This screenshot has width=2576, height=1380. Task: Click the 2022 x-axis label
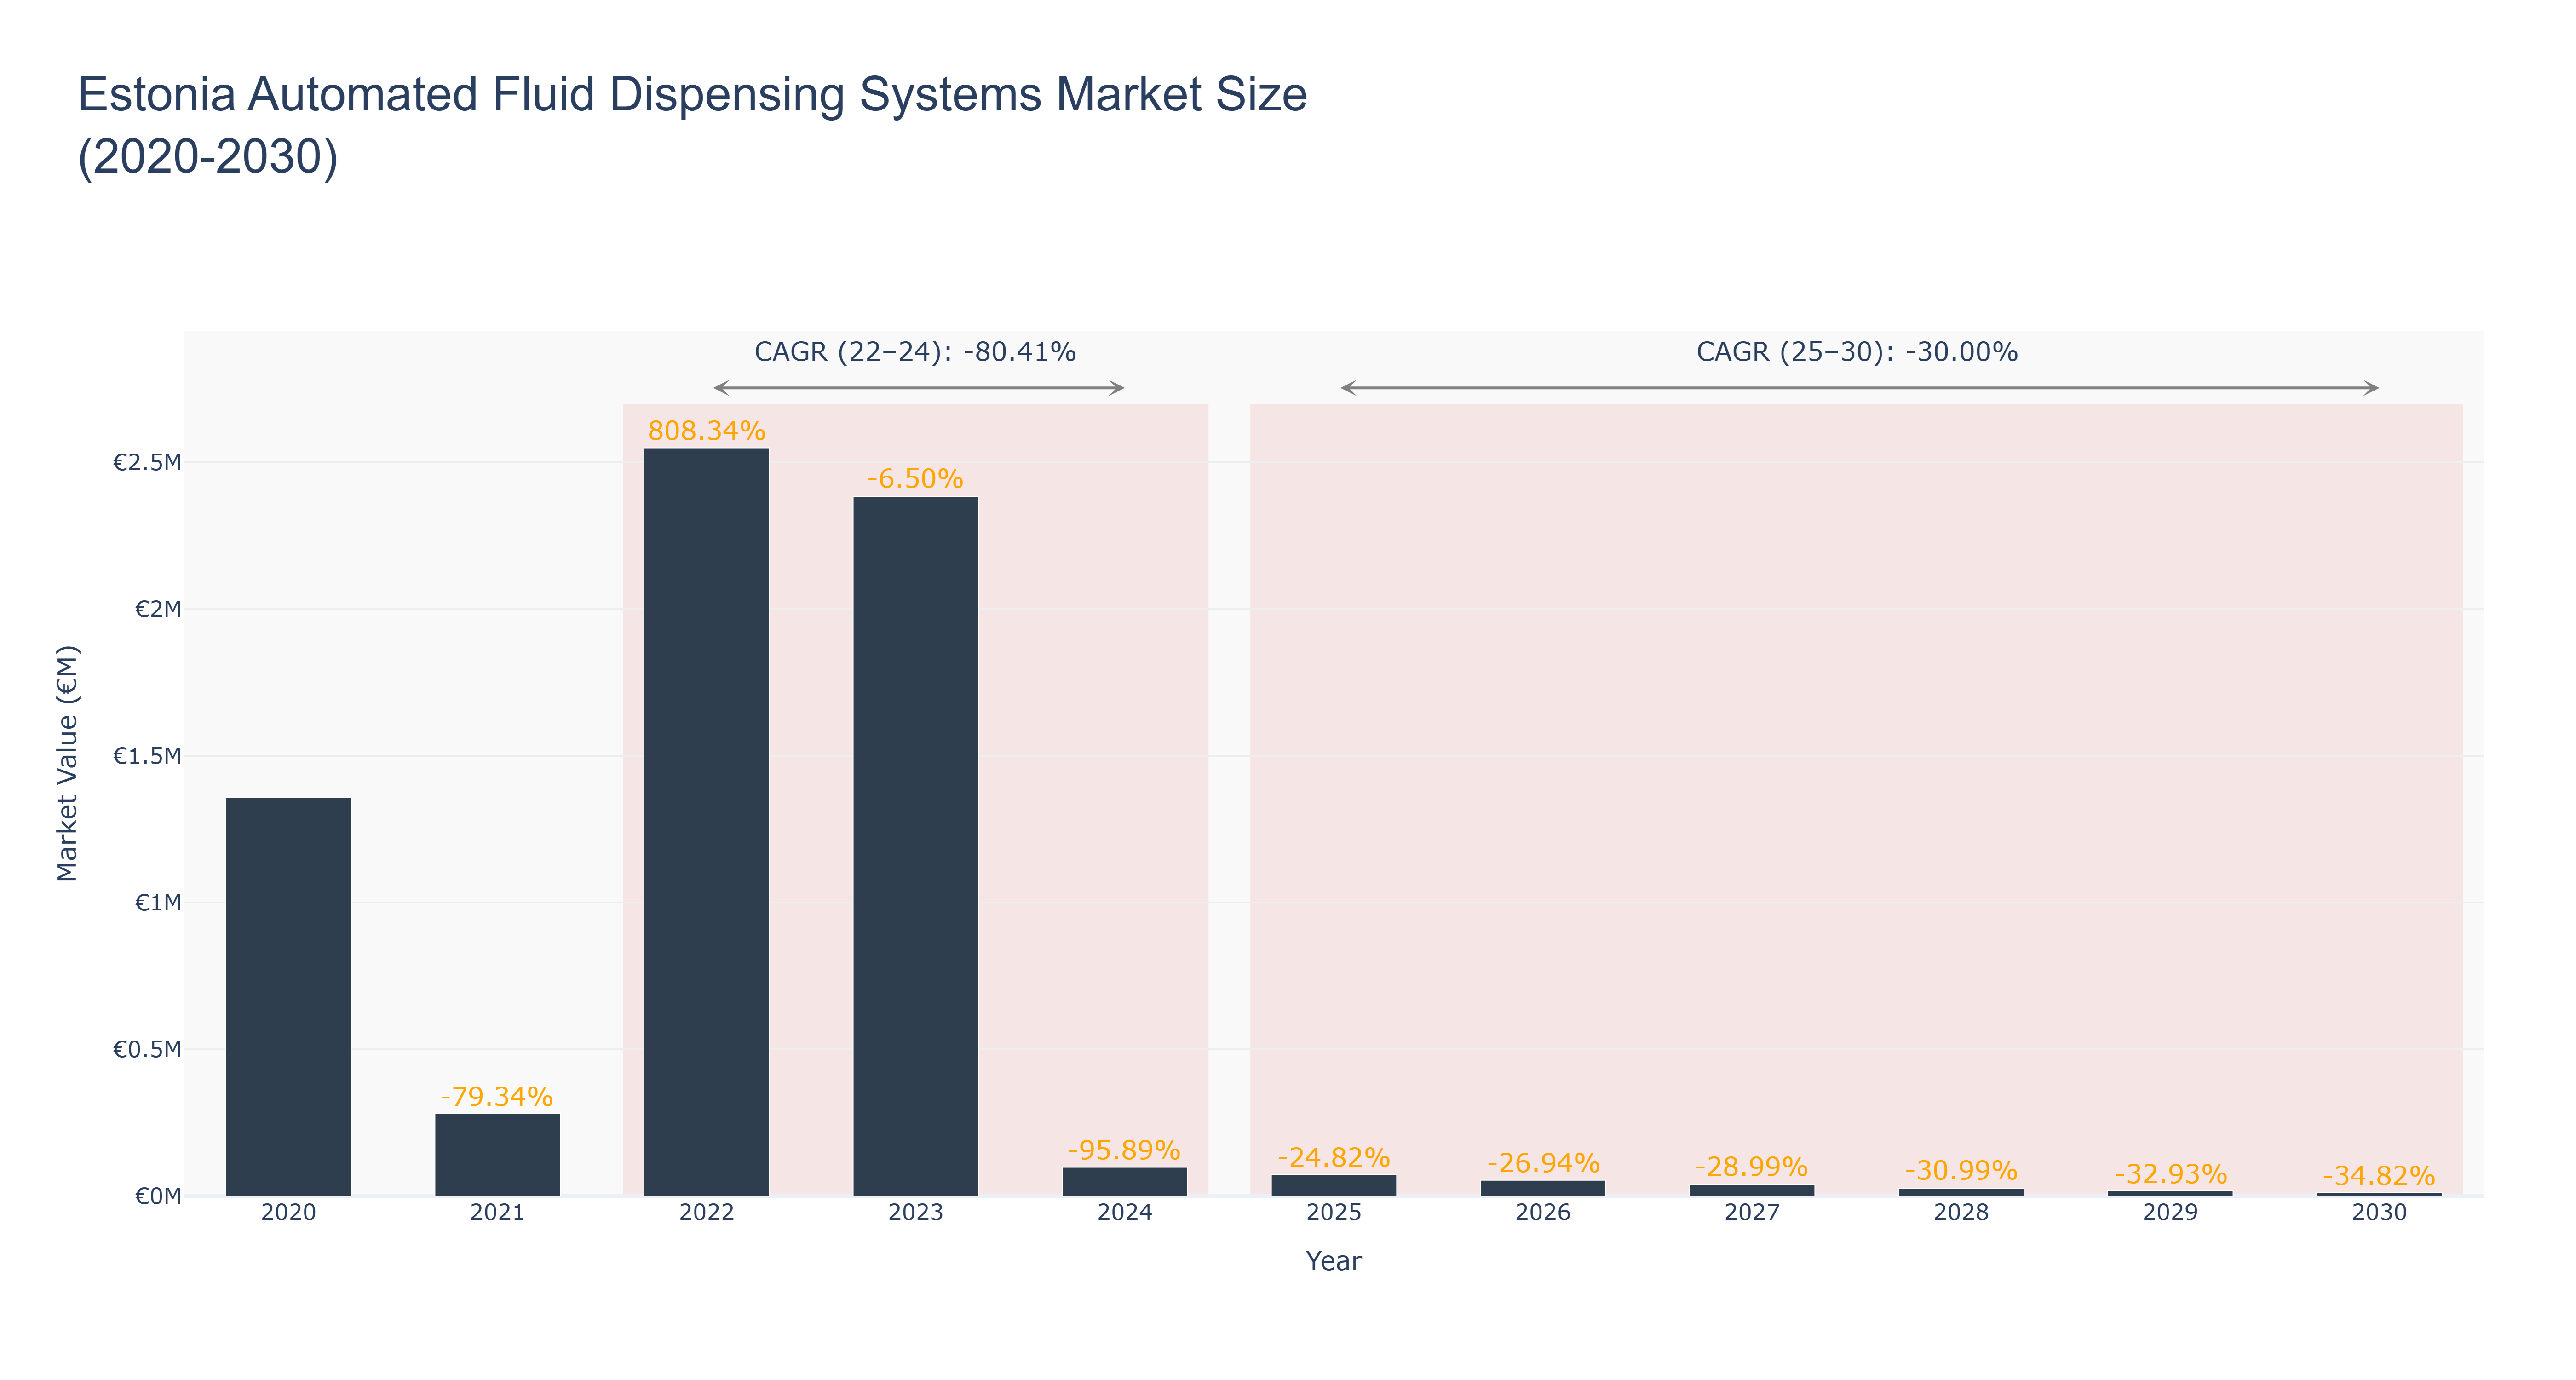click(x=706, y=1213)
